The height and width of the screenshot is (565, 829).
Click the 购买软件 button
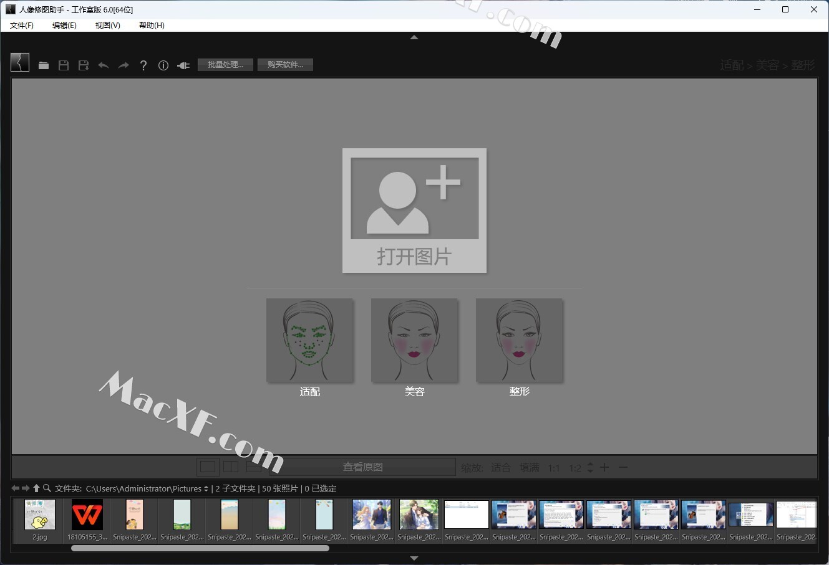coord(285,65)
